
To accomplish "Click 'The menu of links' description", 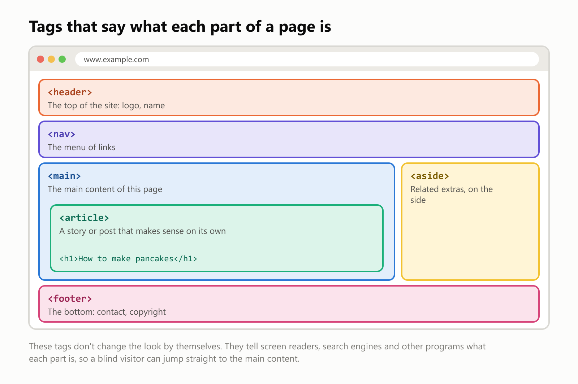I will click(x=82, y=147).
